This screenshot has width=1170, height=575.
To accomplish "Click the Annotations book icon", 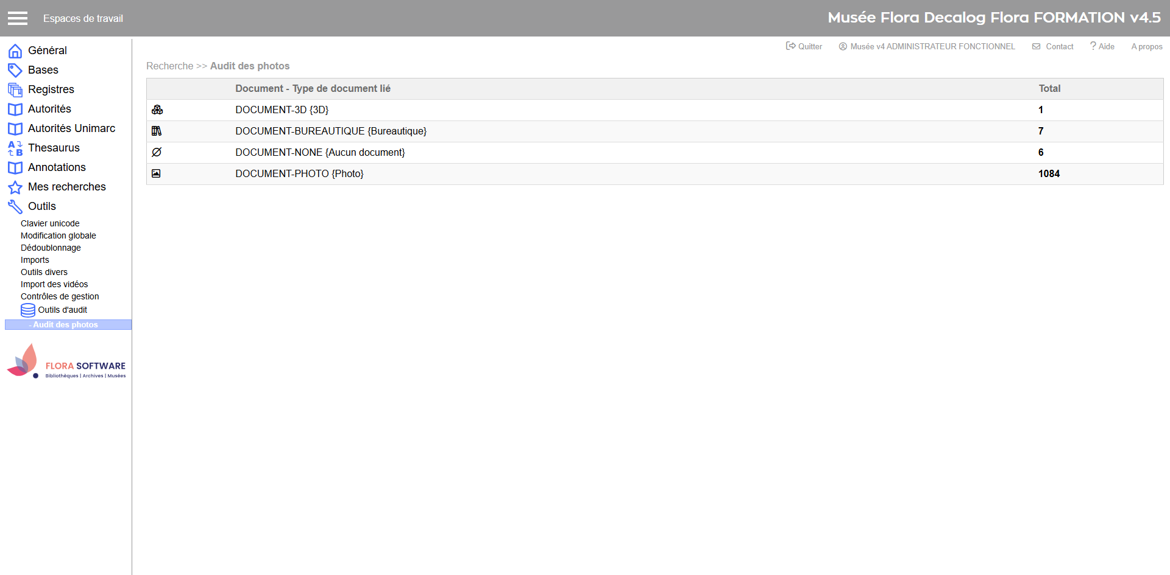I will tap(15, 168).
